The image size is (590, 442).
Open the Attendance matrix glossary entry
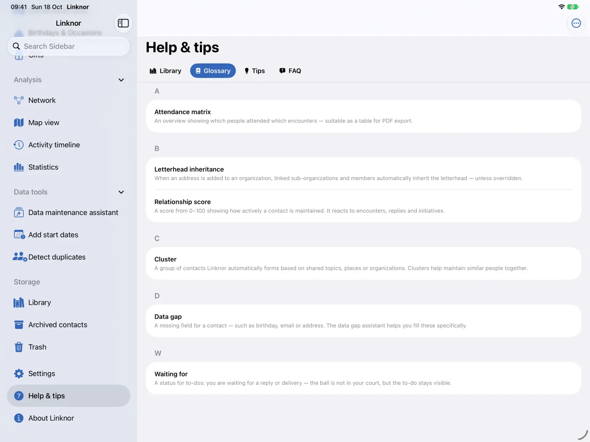pyautogui.click(x=363, y=116)
